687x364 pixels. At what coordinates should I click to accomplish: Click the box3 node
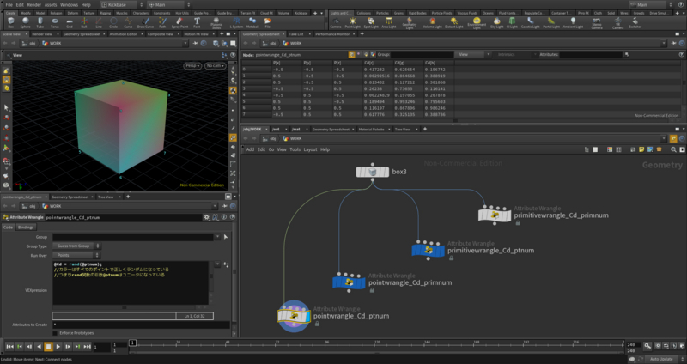[373, 172]
